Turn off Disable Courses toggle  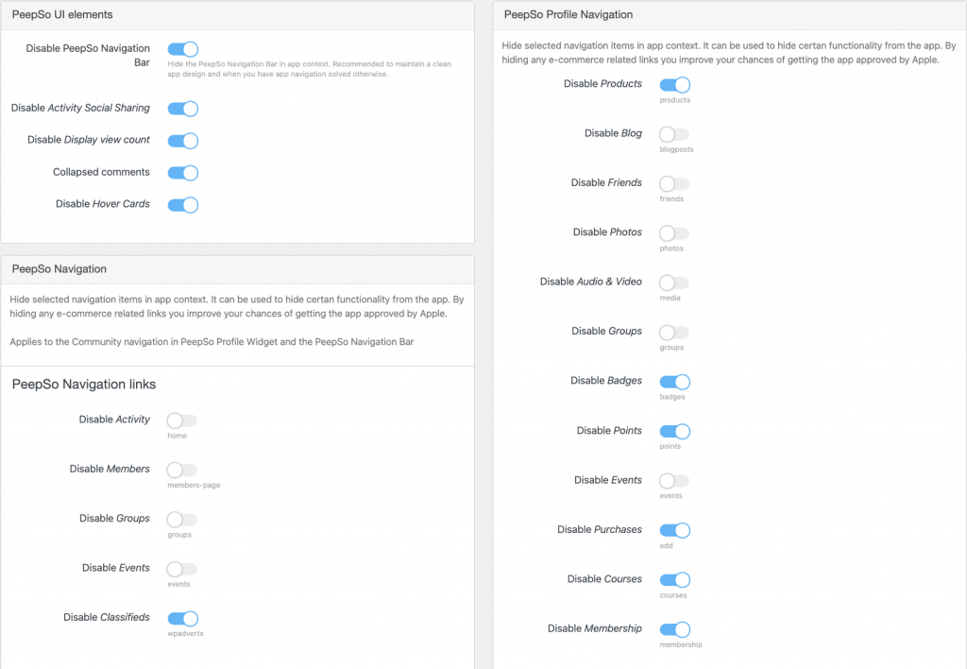674,579
